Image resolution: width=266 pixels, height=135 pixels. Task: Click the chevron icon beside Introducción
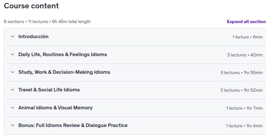click(x=13, y=37)
